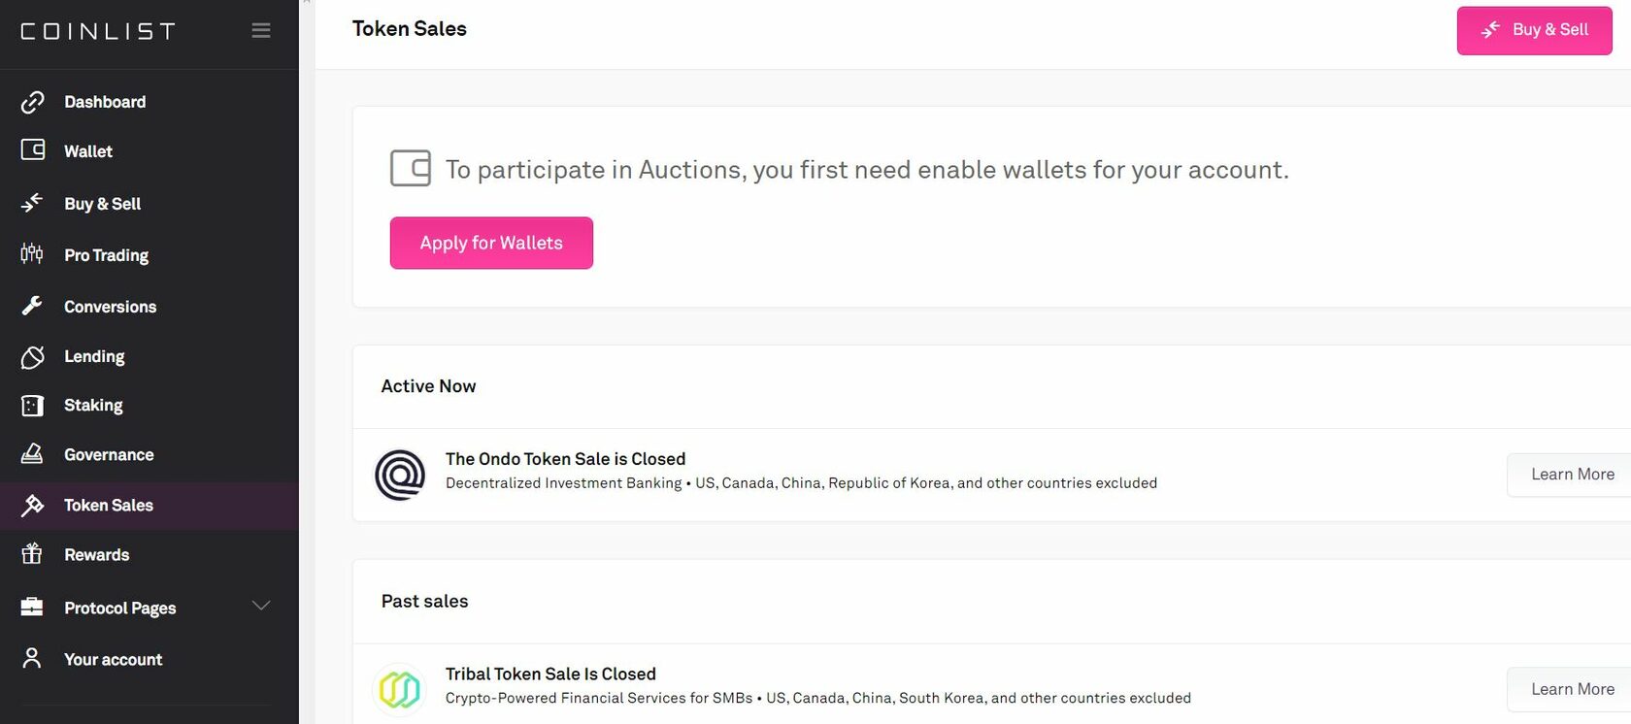Image resolution: width=1631 pixels, height=724 pixels.
Task: Click the CoinList logo
Action: tap(98, 31)
